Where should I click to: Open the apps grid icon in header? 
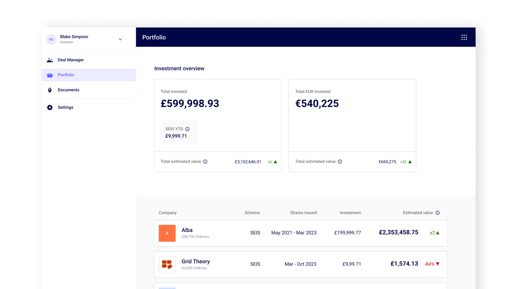coord(464,37)
